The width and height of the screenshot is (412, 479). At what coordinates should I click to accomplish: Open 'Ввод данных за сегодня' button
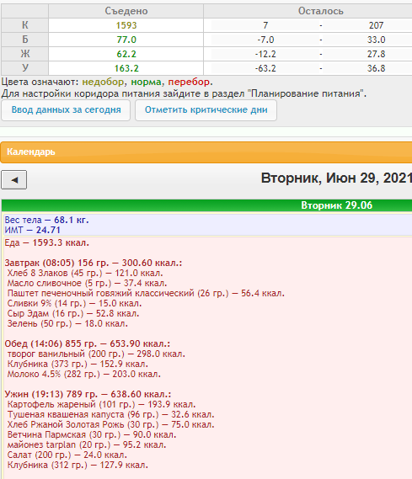tap(66, 110)
